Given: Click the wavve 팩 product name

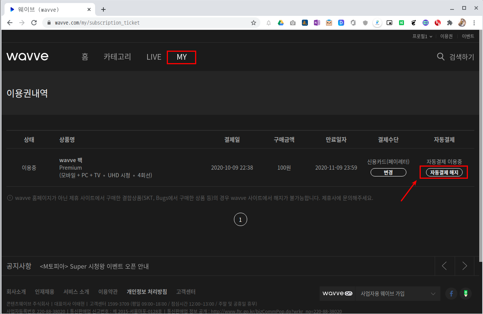Looking at the screenshot, I should [x=71, y=160].
